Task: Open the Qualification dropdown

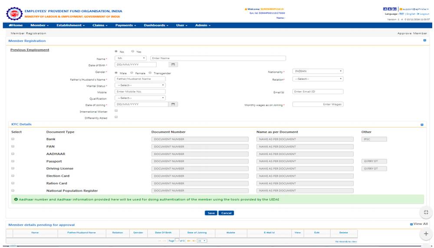Action: [x=140, y=98]
